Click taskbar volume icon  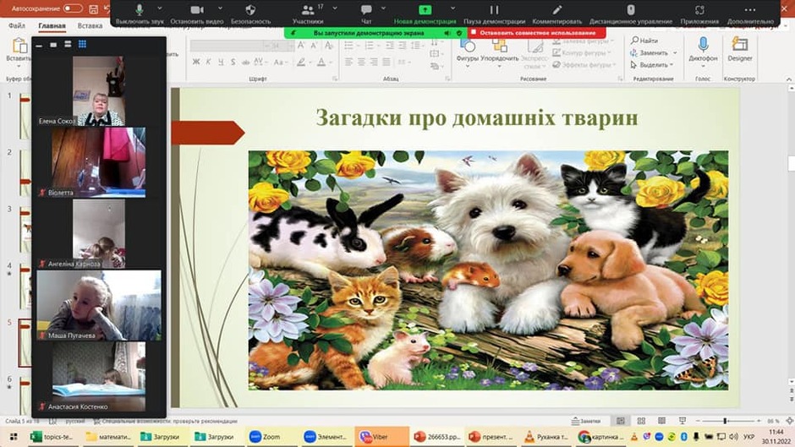(733, 437)
